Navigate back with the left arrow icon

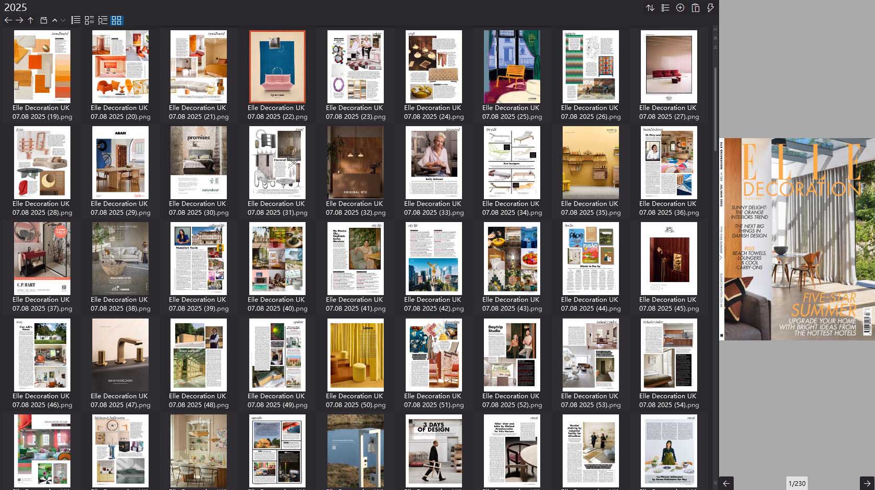(x=8, y=20)
